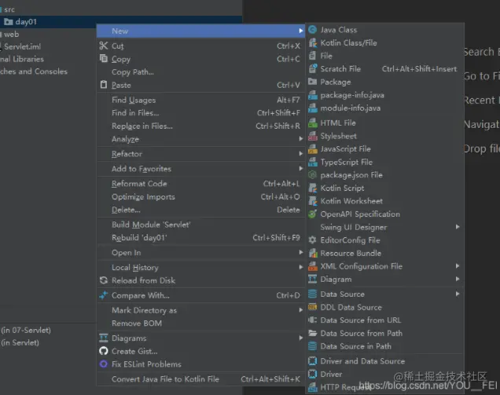Image resolution: width=500 pixels, height=395 pixels.
Task: Click the Cut scissors icon
Action: (103, 46)
